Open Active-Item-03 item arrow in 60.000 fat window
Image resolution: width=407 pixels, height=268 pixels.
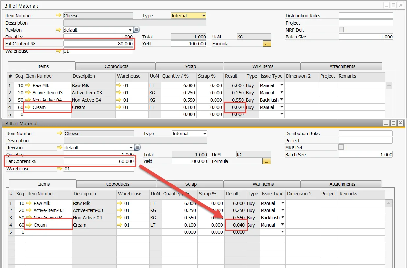pos(29,210)
